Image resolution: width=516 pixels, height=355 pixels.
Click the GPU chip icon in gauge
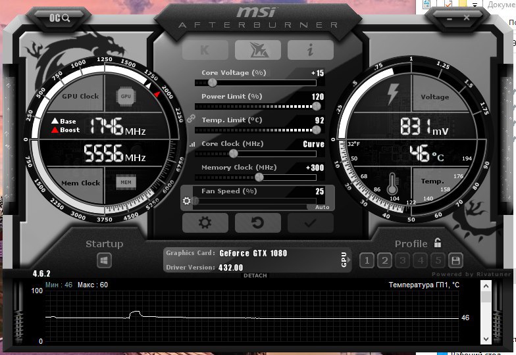click(x=126, y=96)
